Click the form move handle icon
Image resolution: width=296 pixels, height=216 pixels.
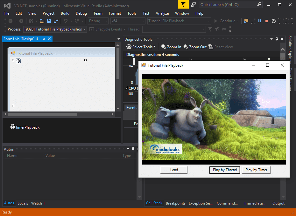(x=18, y=61)
